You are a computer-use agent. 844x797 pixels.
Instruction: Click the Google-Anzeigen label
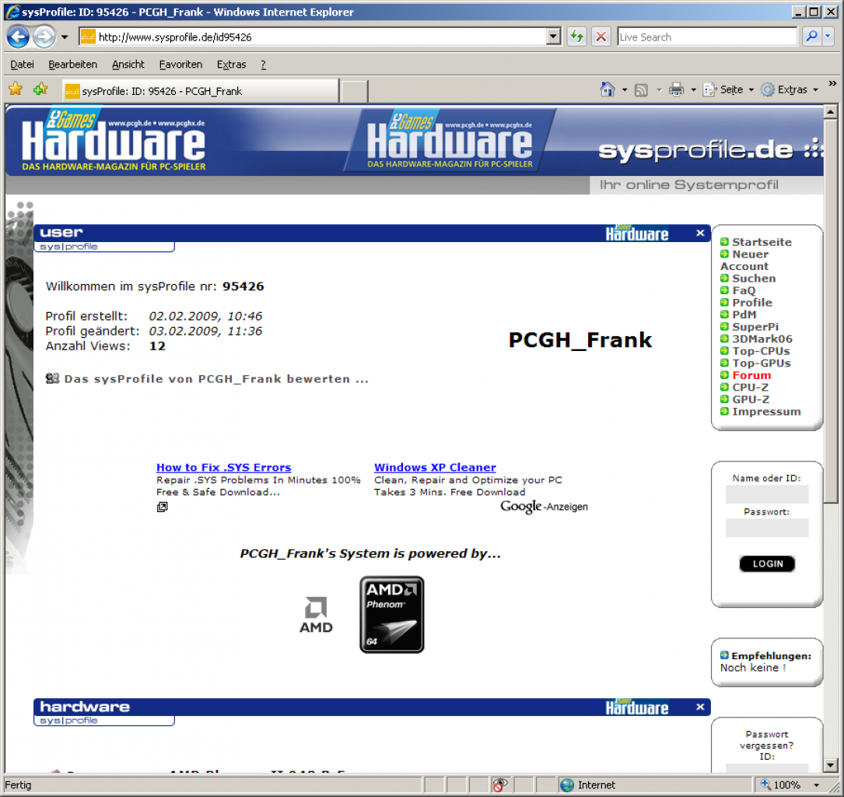(x=545, y=506)
